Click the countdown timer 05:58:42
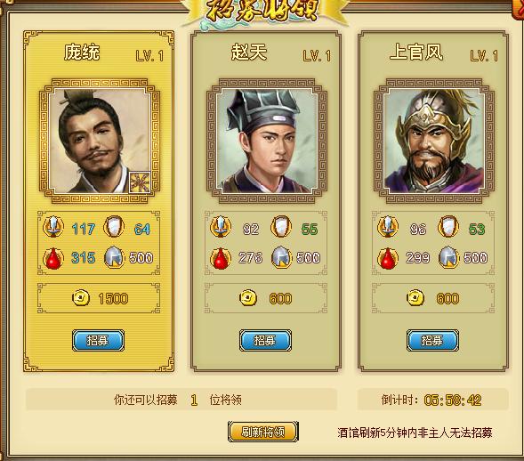 [x=453, y=400]
